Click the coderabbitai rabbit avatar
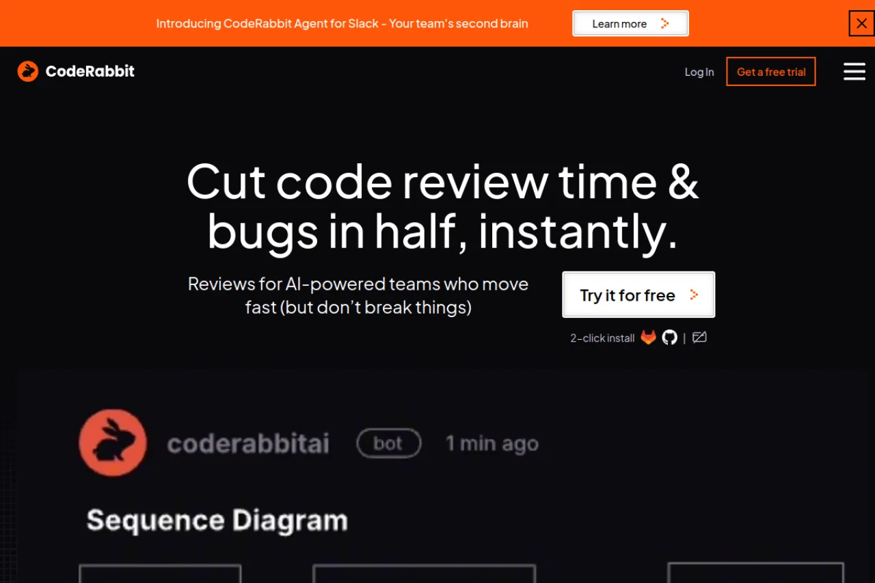 [x=113, y=443]
